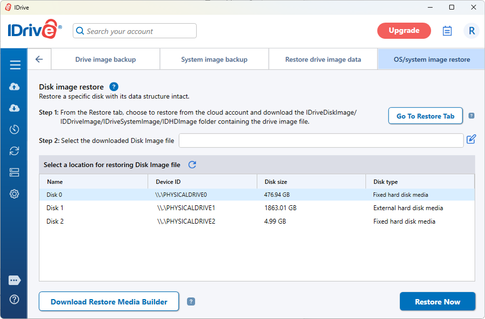The height and width of the screenshot is (319, 485).
Task: Click the 1863.01 GB disk size cell
Action: tap(280, 208)
